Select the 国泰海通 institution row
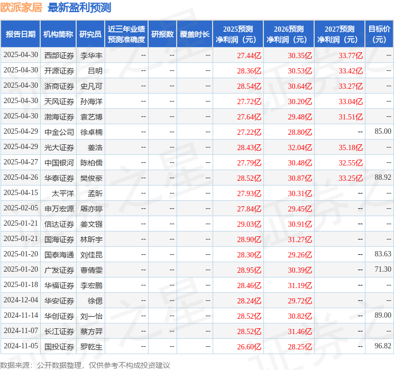This screenshot has height=370, width=394. [x=59, y=255]
